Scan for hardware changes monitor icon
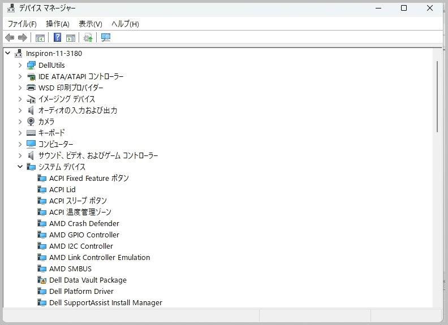 pyautogui.click(x=106, y=37)
